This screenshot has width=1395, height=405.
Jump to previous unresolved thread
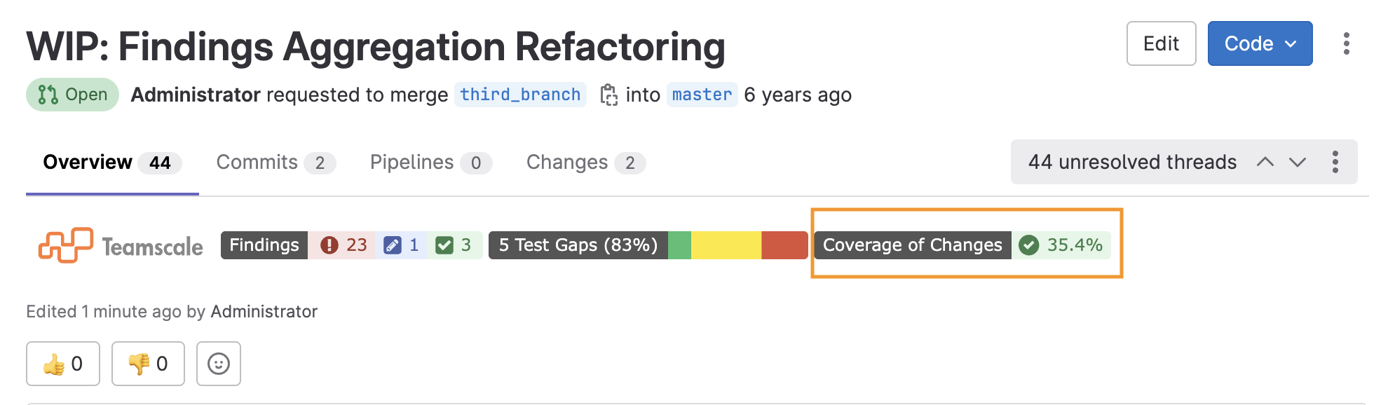[x=1267, y=162]
